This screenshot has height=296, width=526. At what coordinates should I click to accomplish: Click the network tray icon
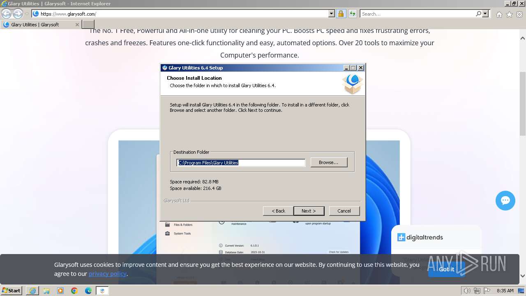pyautogui.click(x=477, y=291)
